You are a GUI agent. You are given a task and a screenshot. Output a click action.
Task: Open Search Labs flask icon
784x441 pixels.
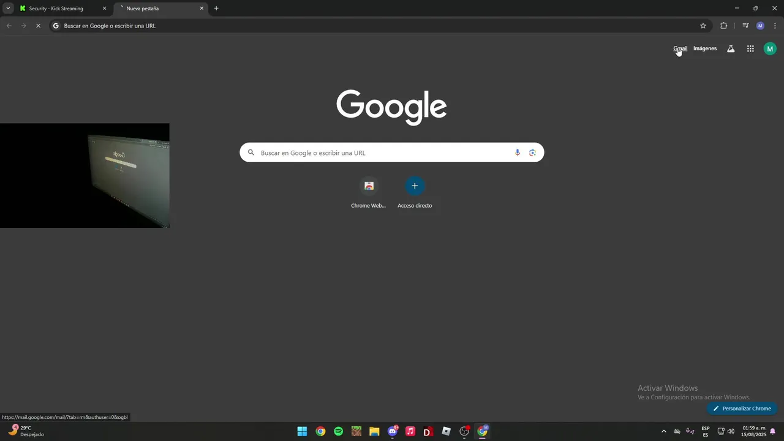pos(731,48)
